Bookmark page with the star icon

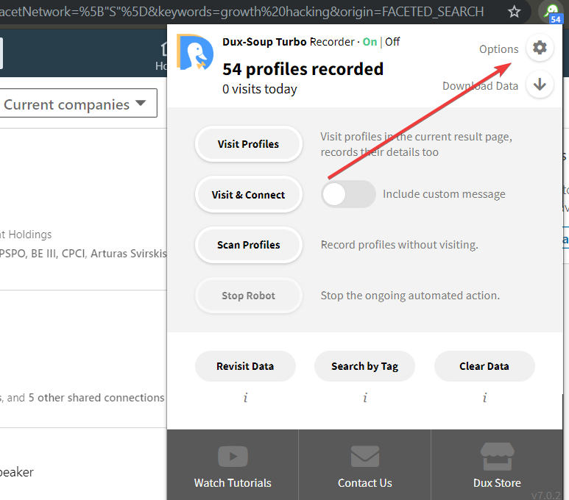click(514, 12)
